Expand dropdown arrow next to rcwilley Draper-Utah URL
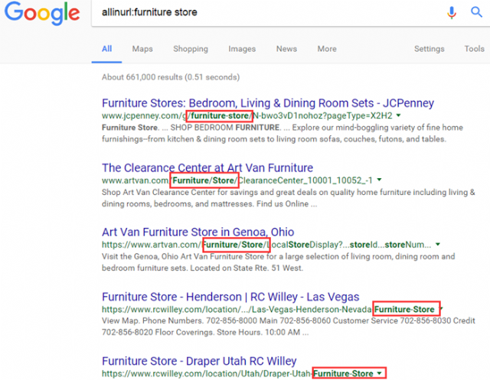Viewport: 490px width, 380px height. pyautogui.click(x=379, y=373)
